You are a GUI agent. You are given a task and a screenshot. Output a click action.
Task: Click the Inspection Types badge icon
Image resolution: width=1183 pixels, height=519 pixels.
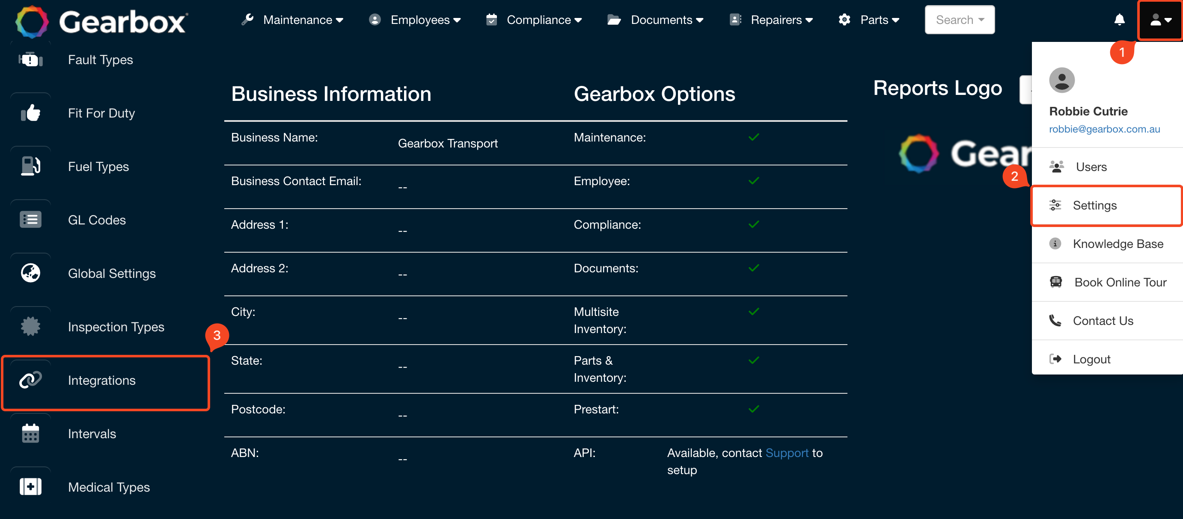(x=30, y=326)
